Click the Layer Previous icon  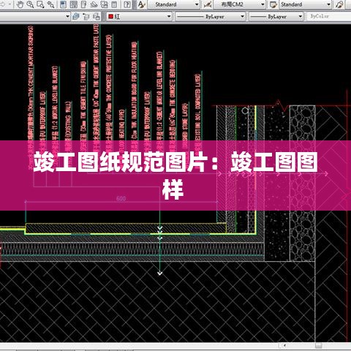click(x=86, y=17)
